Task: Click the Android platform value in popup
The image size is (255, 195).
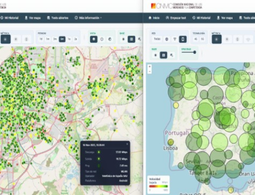Action: 123,181
